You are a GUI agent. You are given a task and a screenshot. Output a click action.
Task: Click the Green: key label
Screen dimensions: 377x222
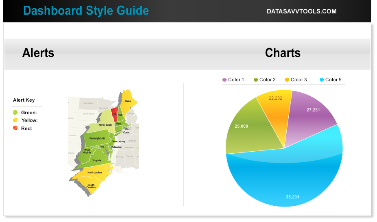[29, 113]
